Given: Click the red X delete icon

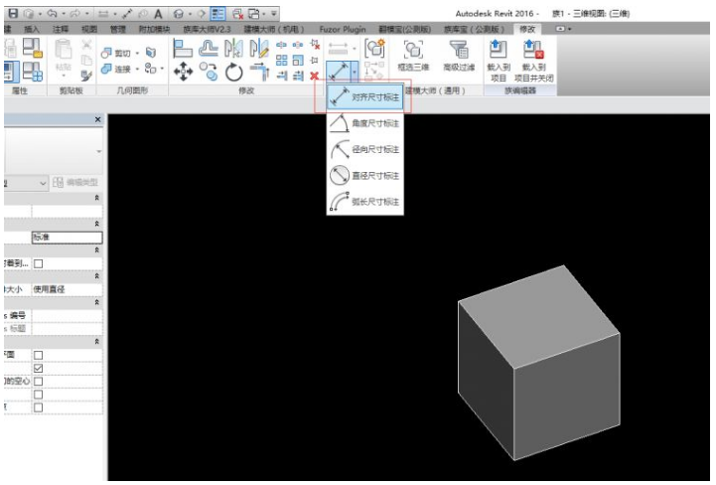Looking at the screenshot, I should [314, 76].
